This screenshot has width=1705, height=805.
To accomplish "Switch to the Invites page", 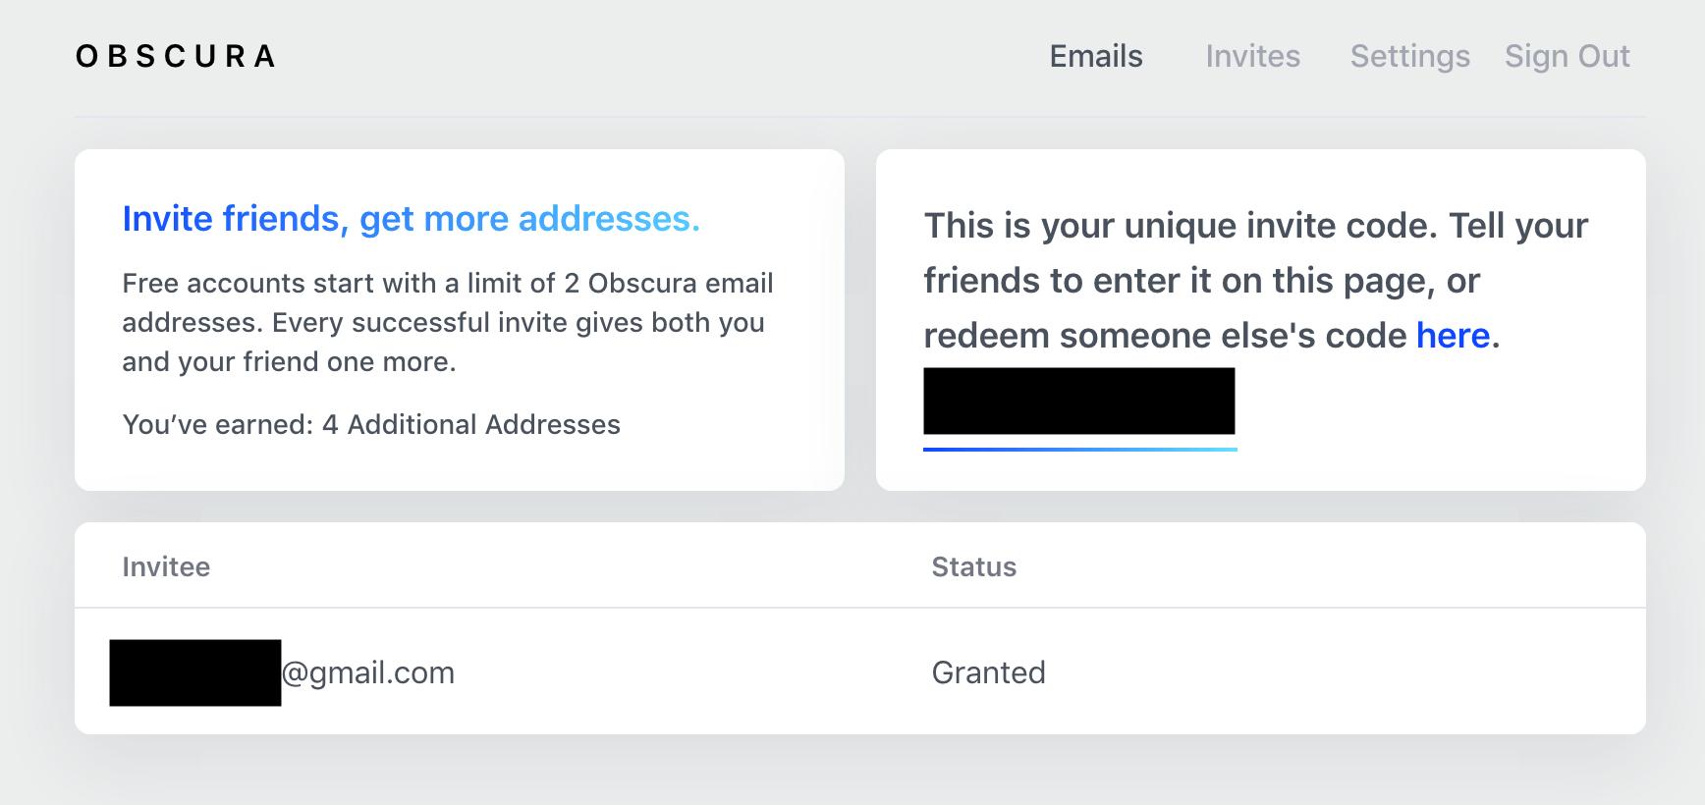I will pos(1252,57).
